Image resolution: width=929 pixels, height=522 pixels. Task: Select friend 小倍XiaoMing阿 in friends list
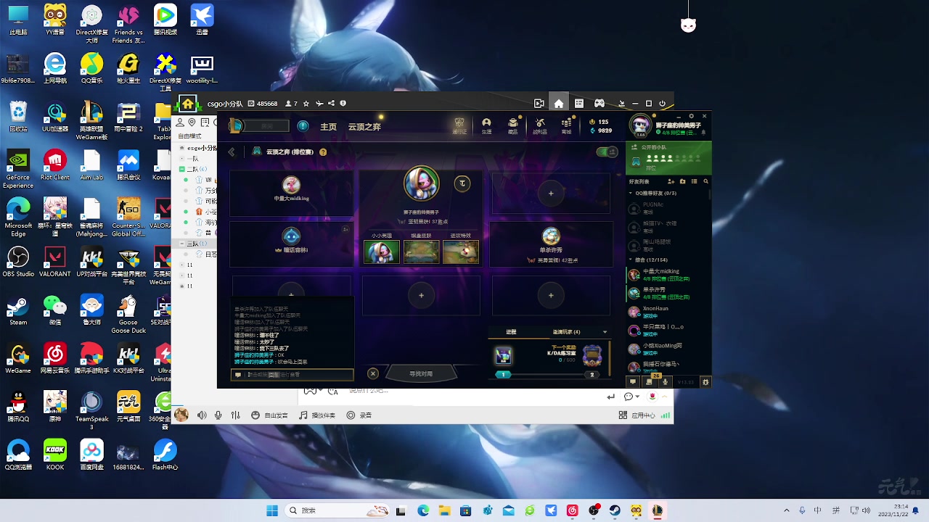tap(668, 349)
